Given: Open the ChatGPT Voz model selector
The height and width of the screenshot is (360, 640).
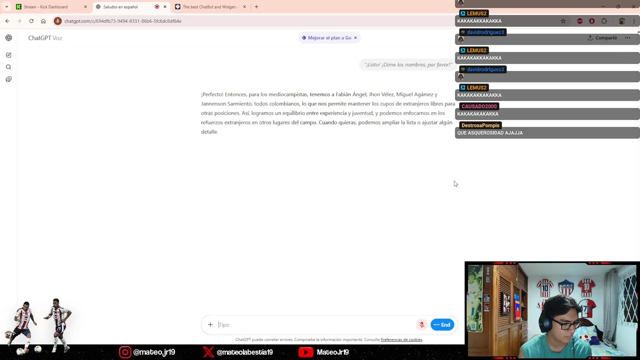Looking at the screenshot, I should click(45, 38).
